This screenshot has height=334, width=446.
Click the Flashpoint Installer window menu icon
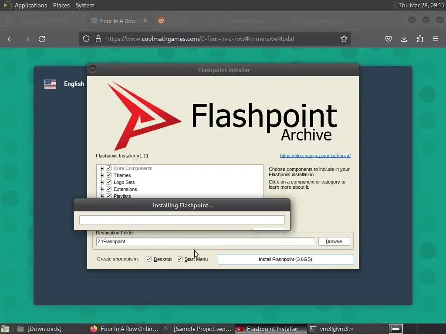(x=93, y=69)
